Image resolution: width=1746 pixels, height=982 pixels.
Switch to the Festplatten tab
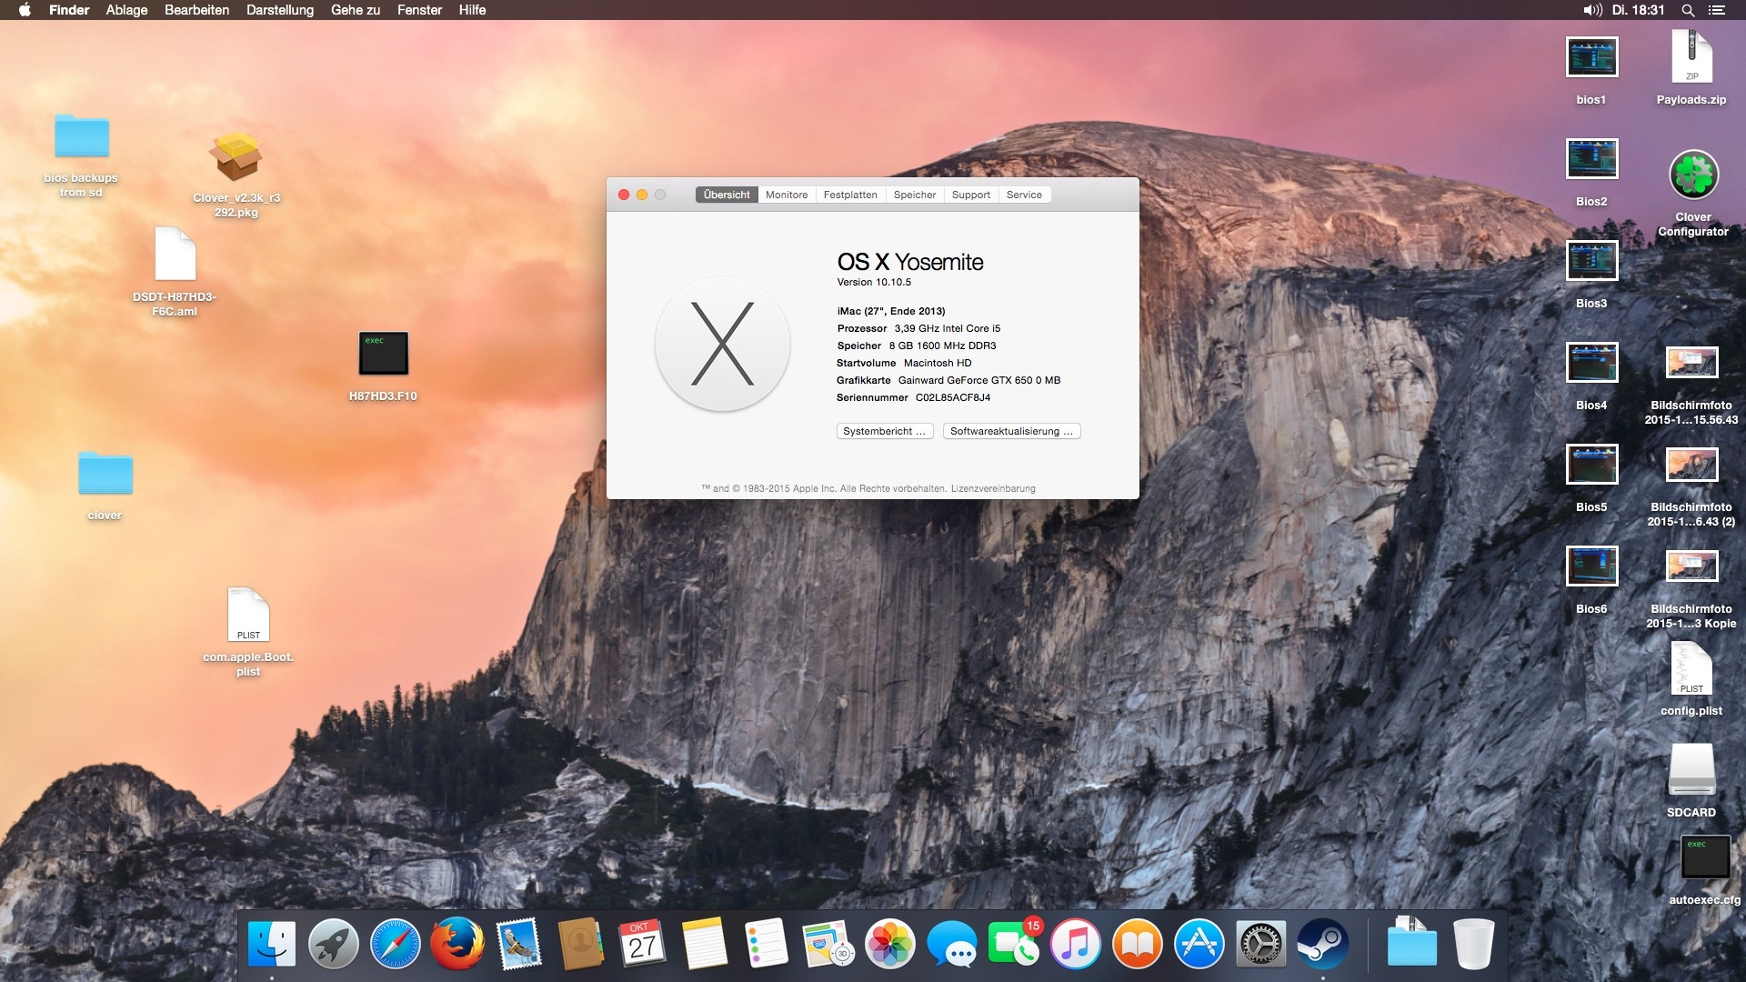point(849,195)
